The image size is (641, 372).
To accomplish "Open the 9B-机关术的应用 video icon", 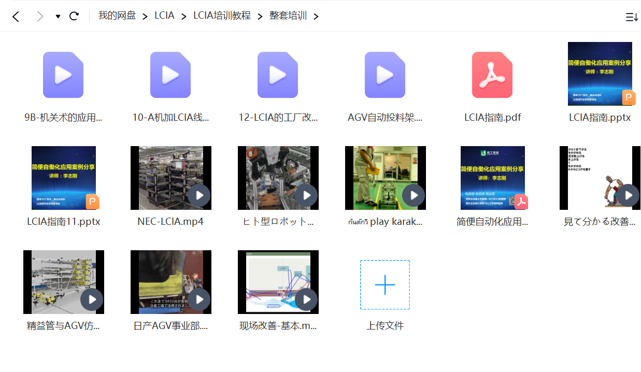I will pos(63,75).
